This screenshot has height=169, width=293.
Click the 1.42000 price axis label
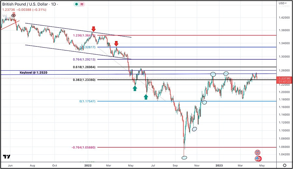[x=284, y=18]
